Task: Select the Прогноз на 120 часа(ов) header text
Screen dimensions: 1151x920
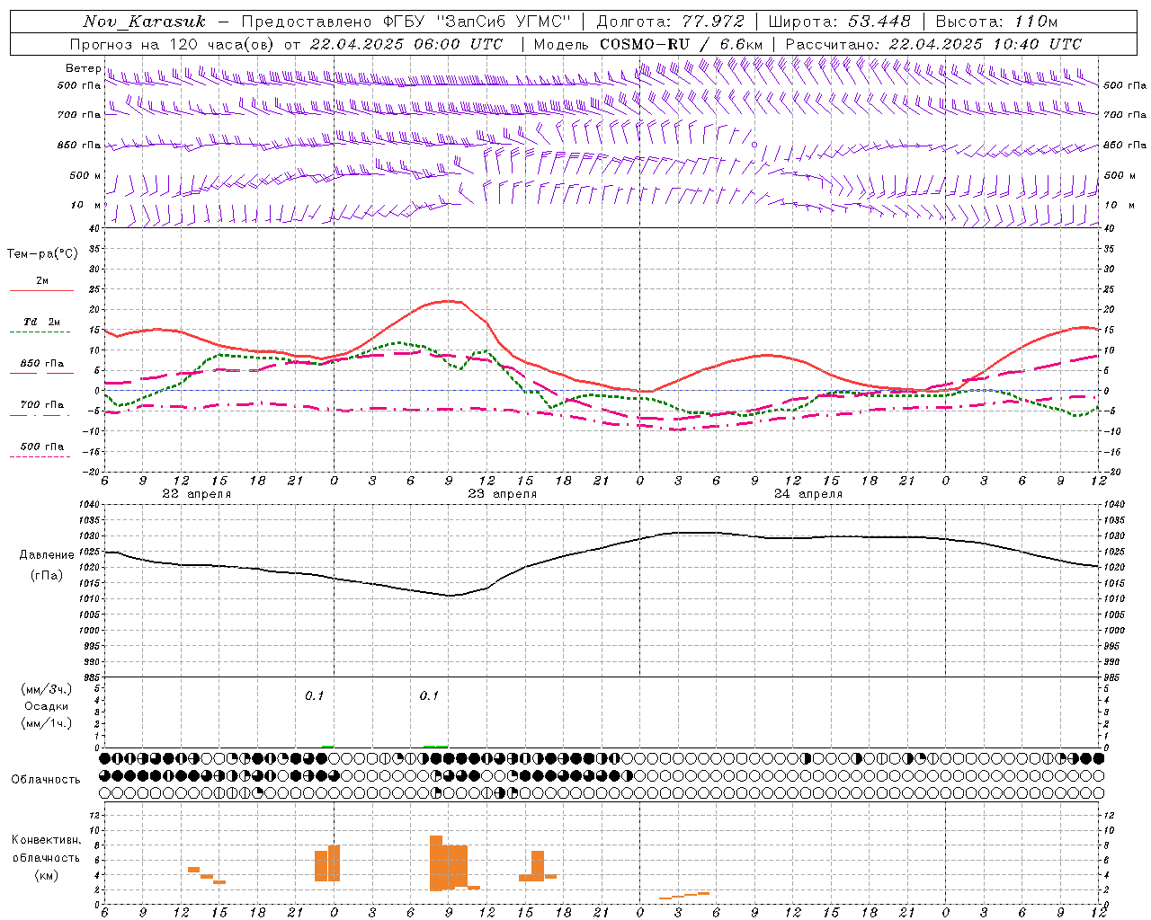Action: tap(174, 44)
